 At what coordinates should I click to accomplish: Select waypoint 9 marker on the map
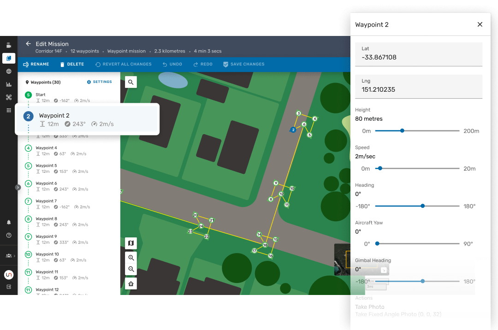276,183
